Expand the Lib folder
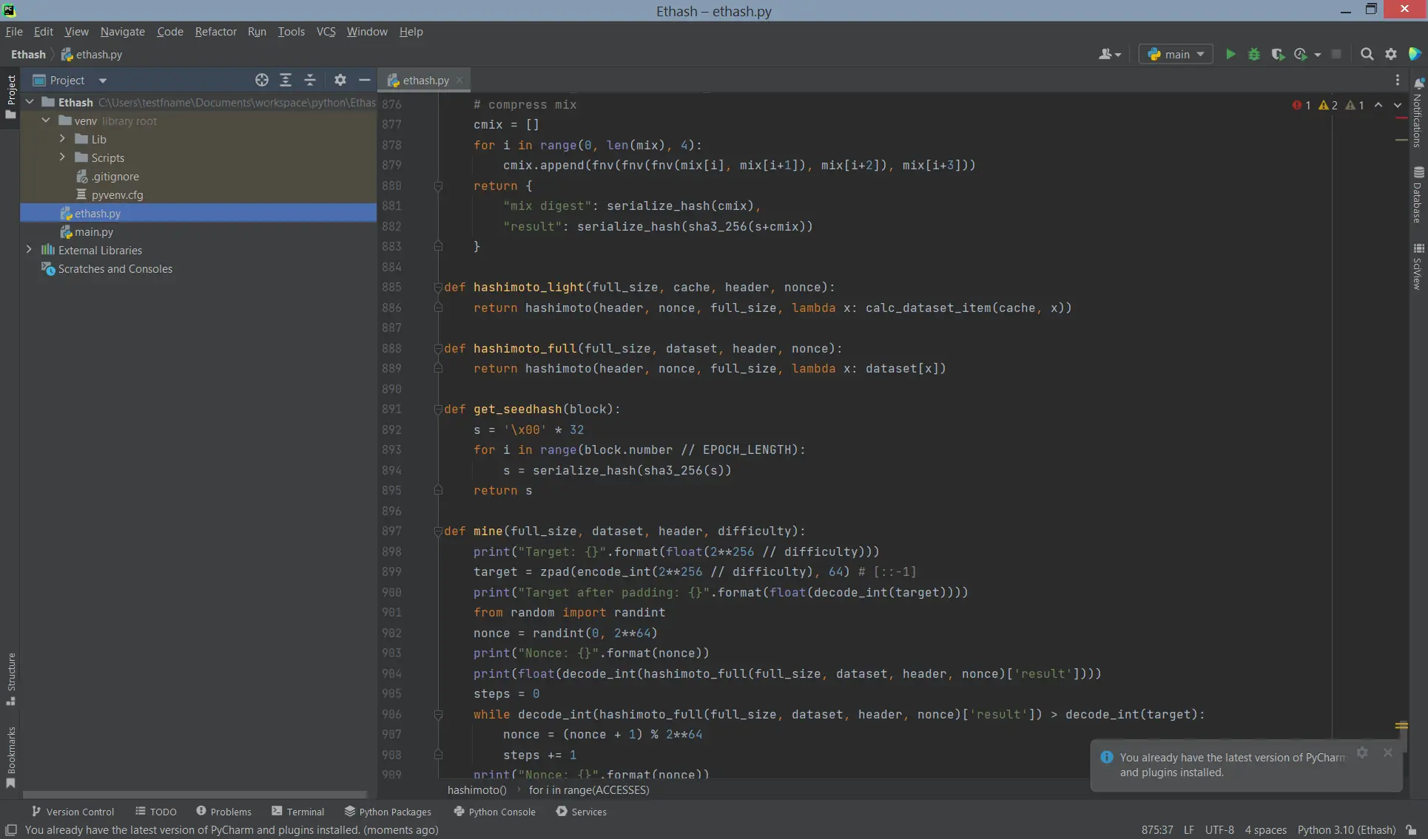Image resolution: width=1428 pixels, height=839 pixels. pyautogui.click(x=62, y=139)
